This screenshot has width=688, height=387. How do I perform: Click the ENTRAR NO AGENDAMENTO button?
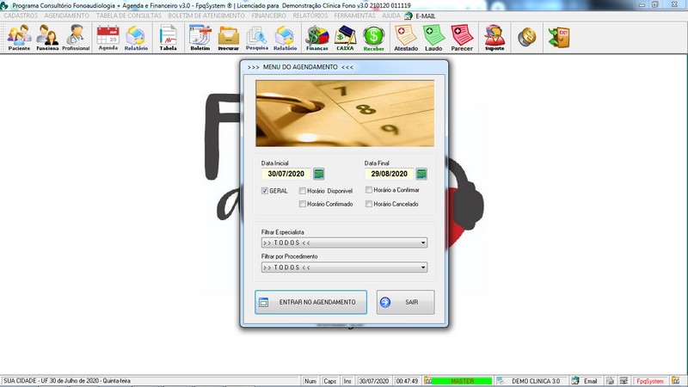pyautogui.click(x=311, y=303)
